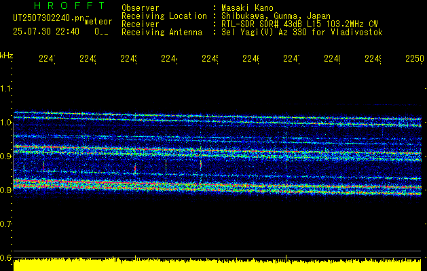Click the 0.9 frequency axis label
Viewport: 427px width, 271px height.
pyautogui.click(x=5, y=157)
